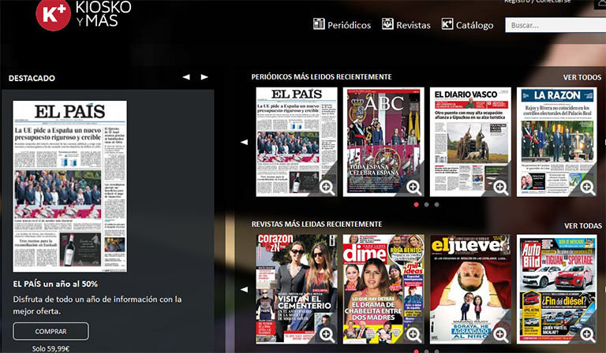Screen dimensions: 606x353
Task: Zoom the El Jueves magazine cover
Action: pos(500,334)
